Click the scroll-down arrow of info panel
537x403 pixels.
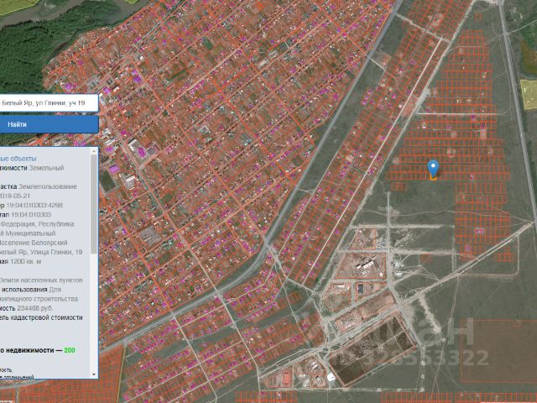click(94, 374)
